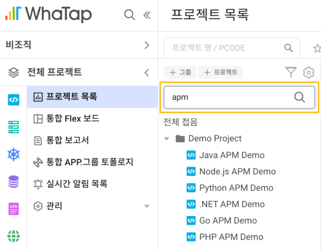The width and height of the screenshot is (321, 251).
Task: Click the icon beside Node.js APM Demo
Action: (191, 172)
